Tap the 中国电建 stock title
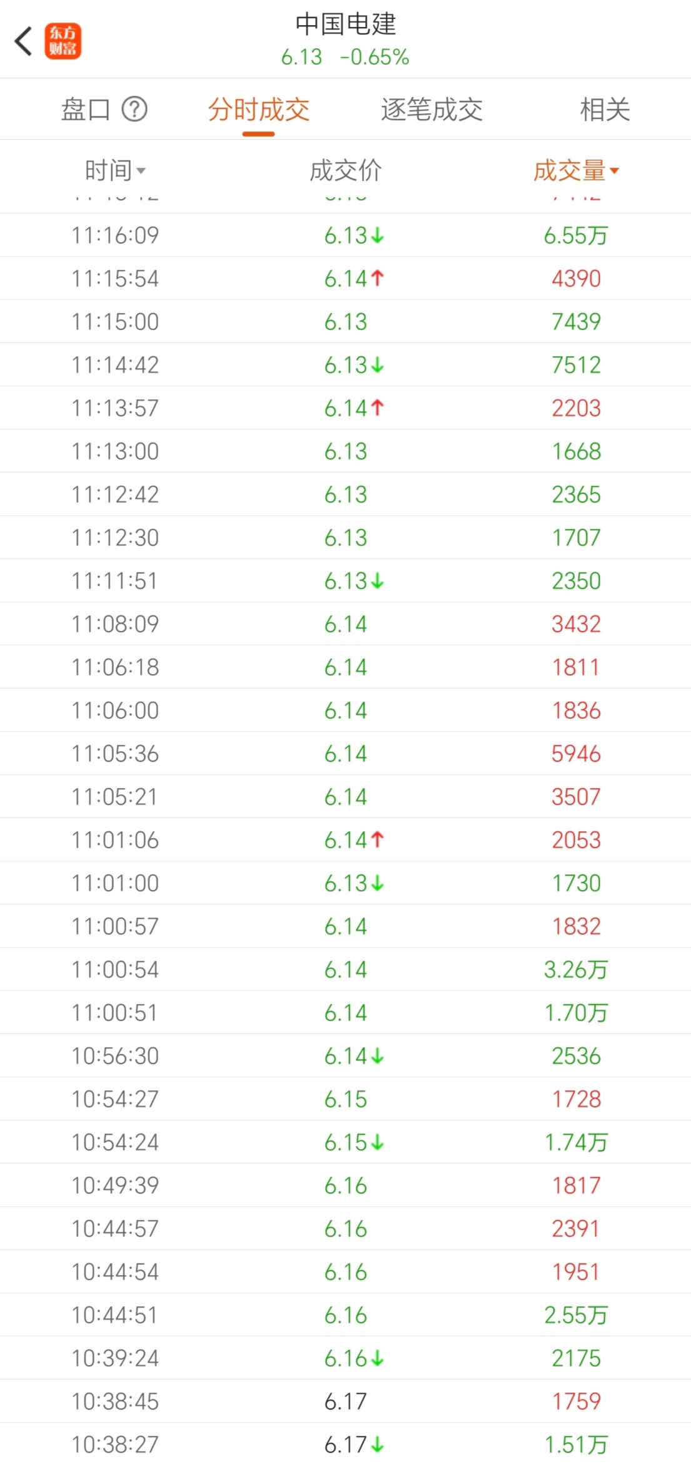This screenshot has height=1464, width=691. 346,24
